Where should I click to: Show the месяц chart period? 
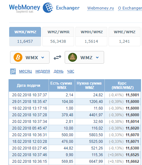(x=25, y=71)
